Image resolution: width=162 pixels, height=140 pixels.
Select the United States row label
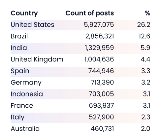coord(32,24)
